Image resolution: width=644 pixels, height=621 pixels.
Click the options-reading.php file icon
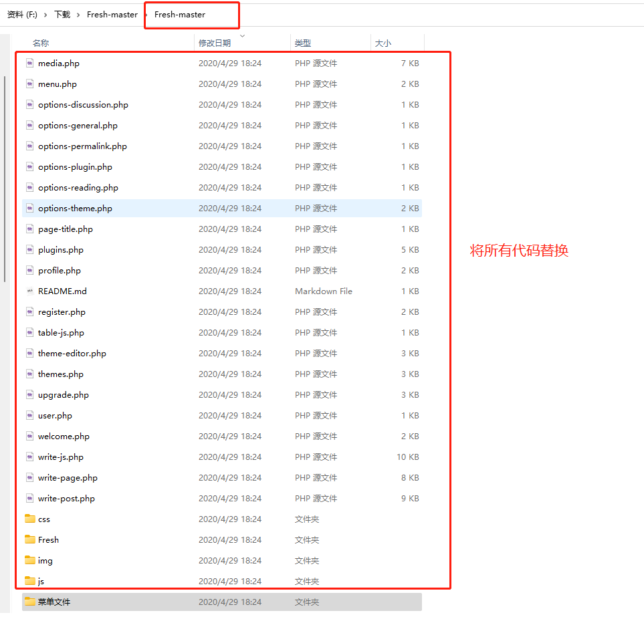click(x=29, y=188)
